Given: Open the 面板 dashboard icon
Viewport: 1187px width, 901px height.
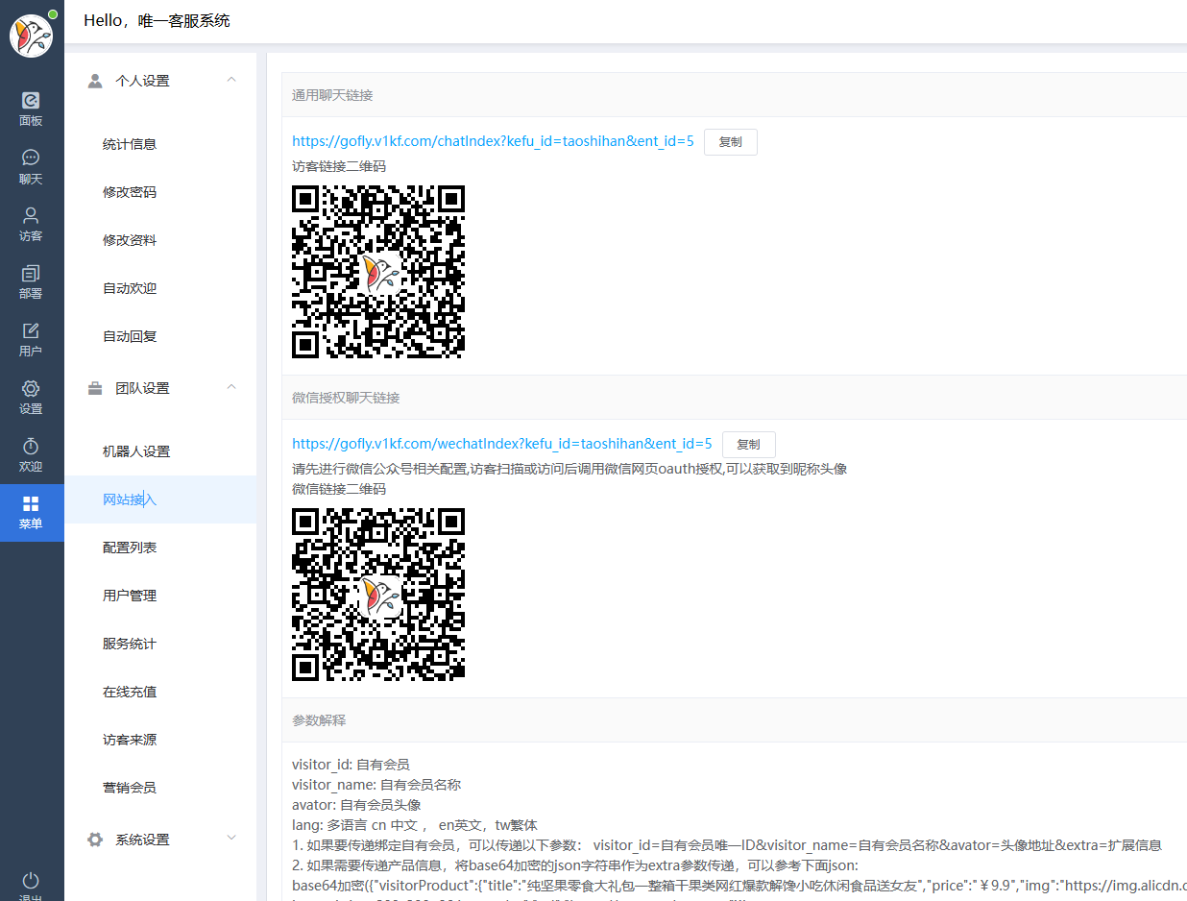Looking at the screenshot, I should coord(31,100).
